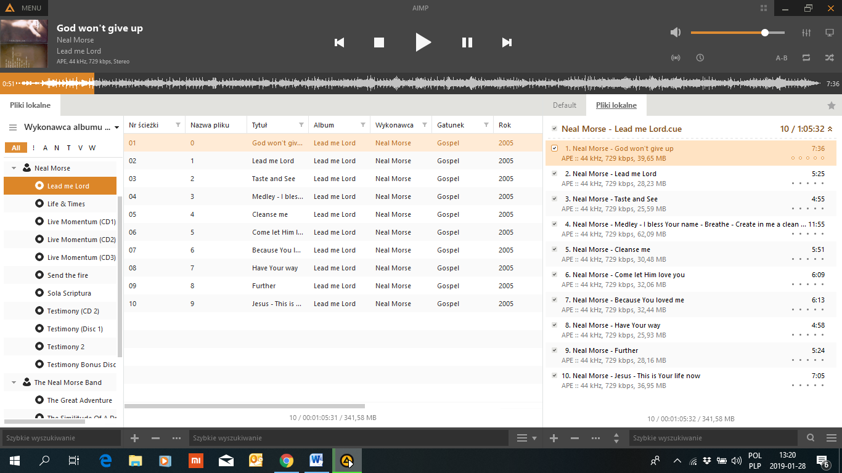Open Google Chrome from taskbar

pos(286,460)
